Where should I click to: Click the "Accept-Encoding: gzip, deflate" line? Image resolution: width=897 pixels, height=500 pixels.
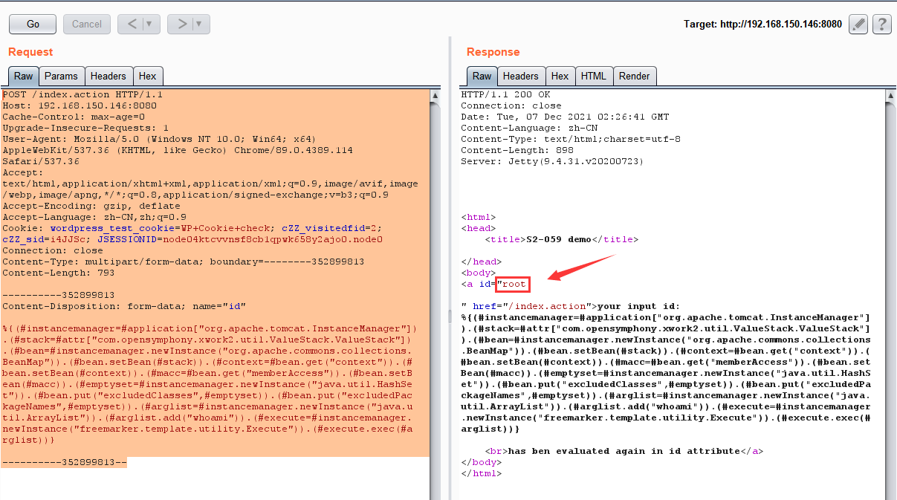(x=91, y=206)
